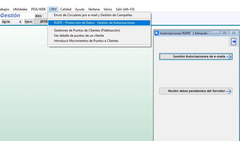Screen dimensions: 240x141
Task: Minimize the Autorizaciones RGPD window
Action: coord(215,33)
